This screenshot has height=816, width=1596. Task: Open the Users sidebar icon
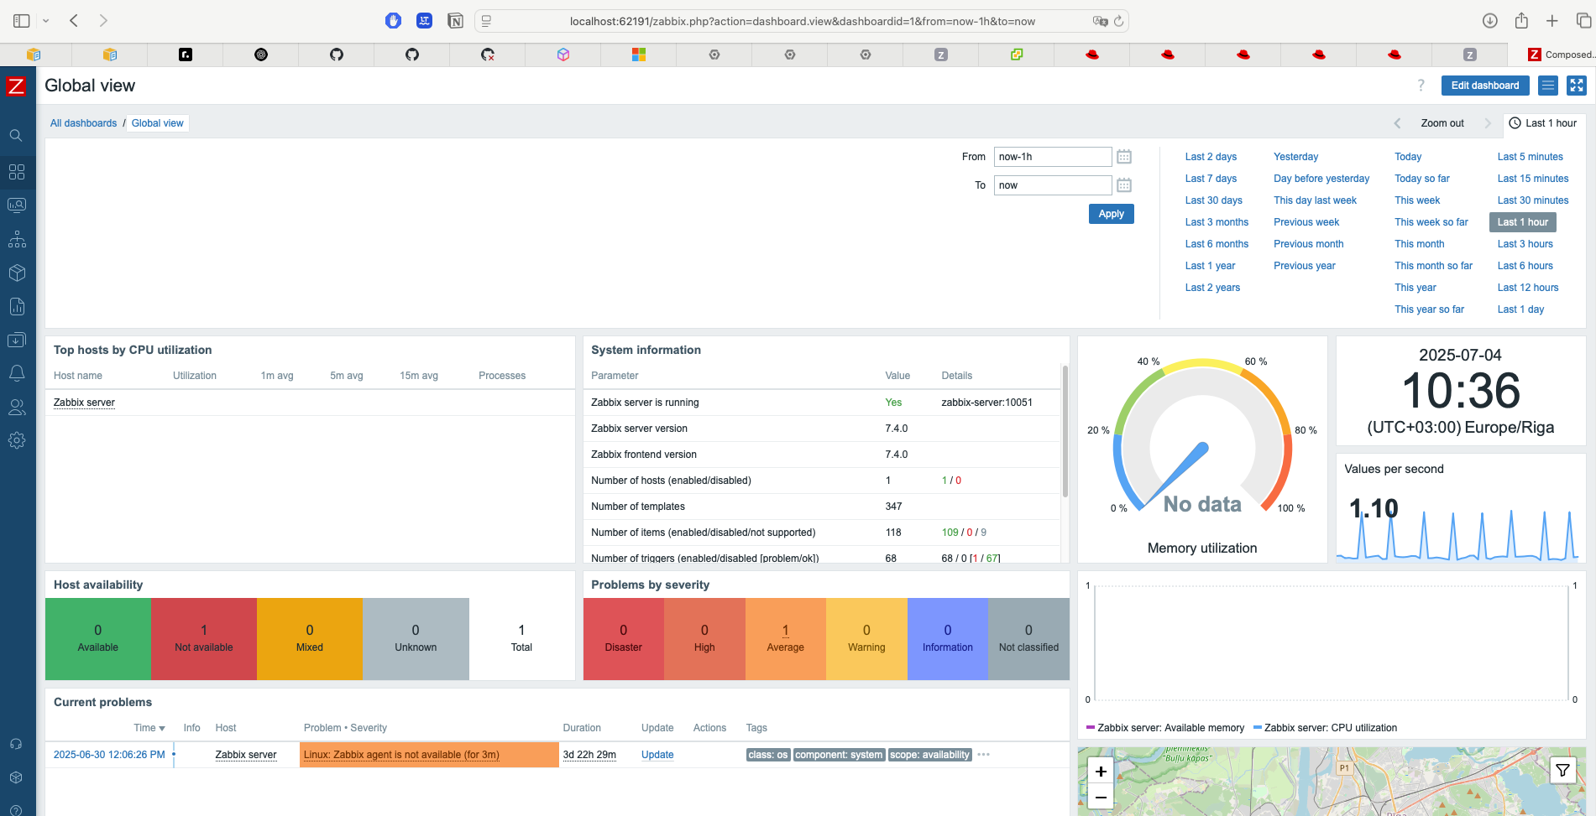17,407
